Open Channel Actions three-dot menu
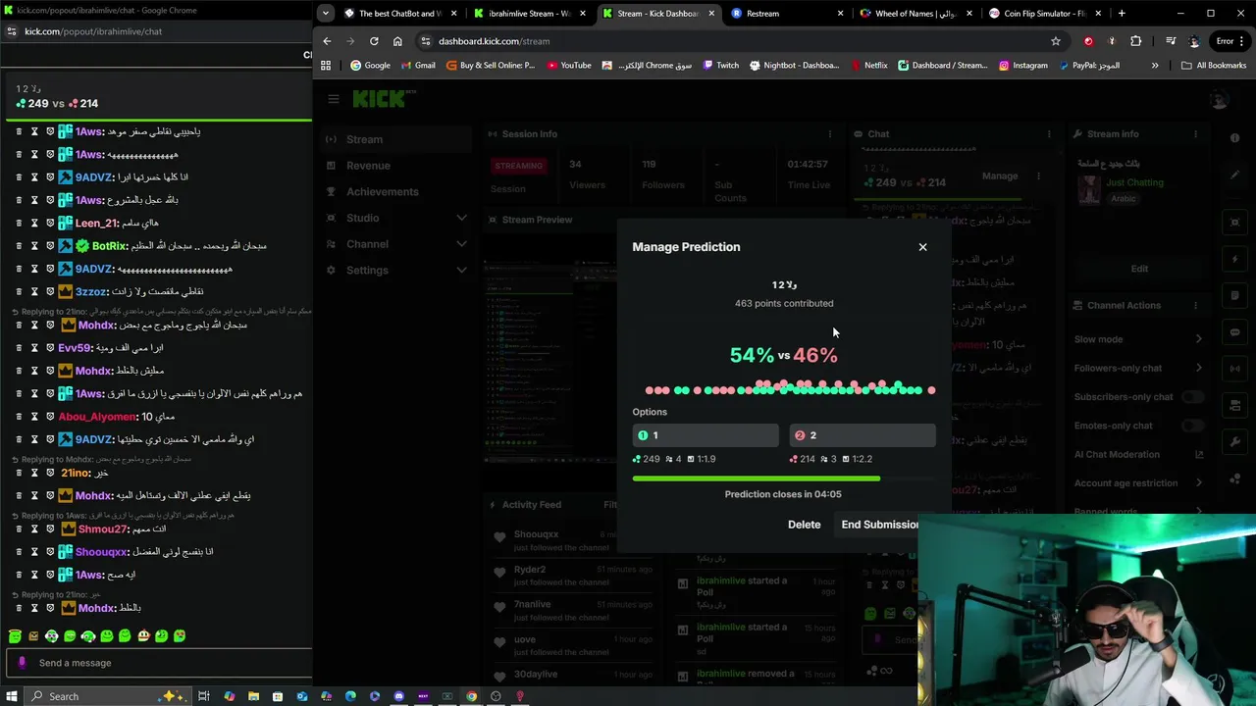Viewport: 1256px width, 706px height. click(1195, 305)
